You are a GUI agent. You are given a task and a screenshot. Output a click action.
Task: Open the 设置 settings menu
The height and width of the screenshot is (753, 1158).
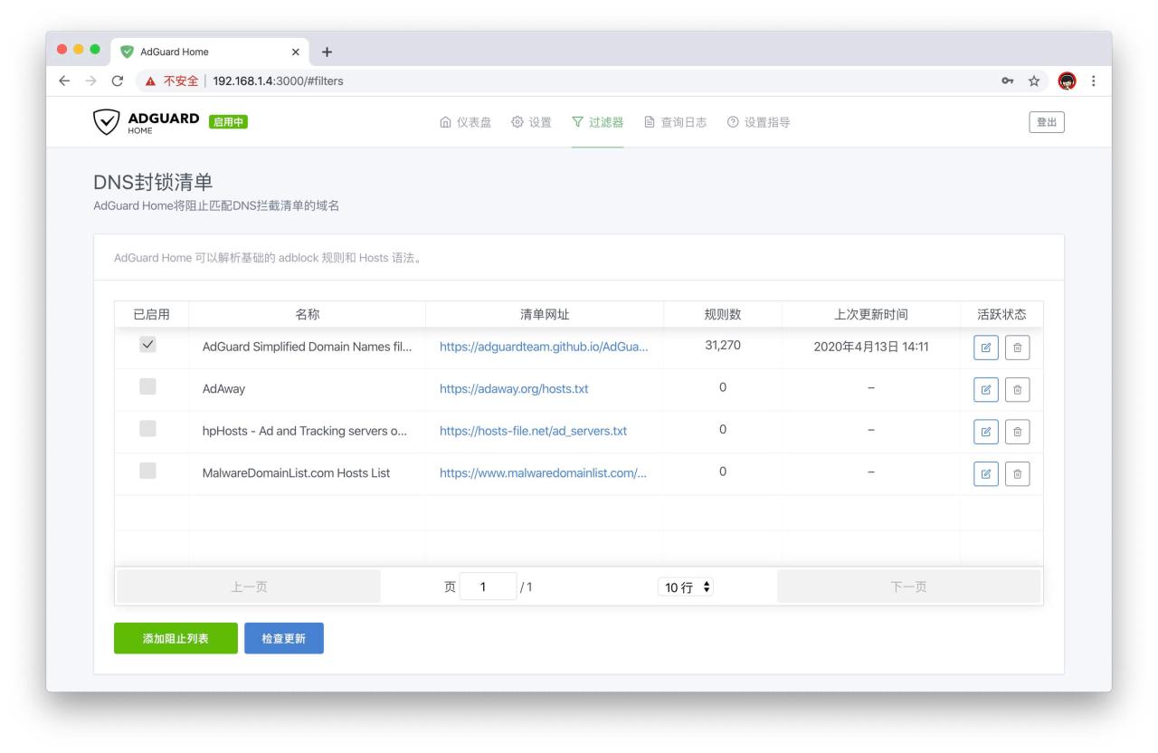pos(531,123)
